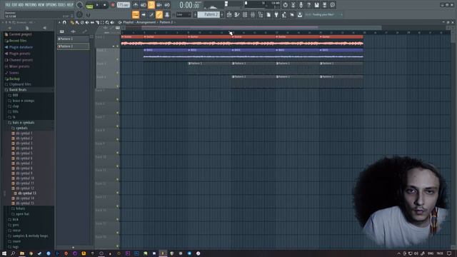Image resolution: width=457 pixels, height=257 pixels.
Task: Select Pattern 1 in picker panel
Action: 73,39
